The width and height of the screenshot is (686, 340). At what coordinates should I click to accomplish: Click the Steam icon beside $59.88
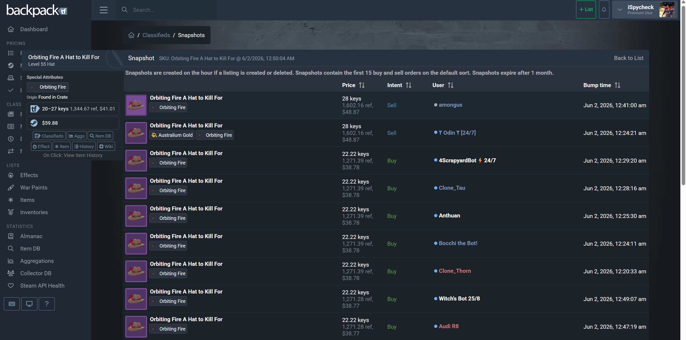[x=34, y=123]
